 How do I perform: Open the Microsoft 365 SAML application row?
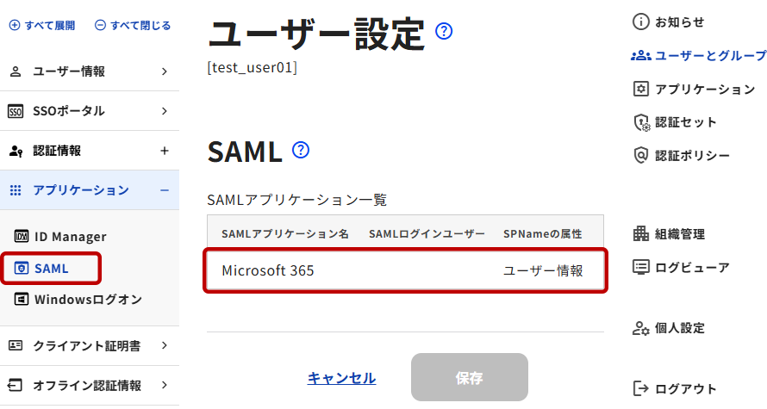(x=405, y=270)
